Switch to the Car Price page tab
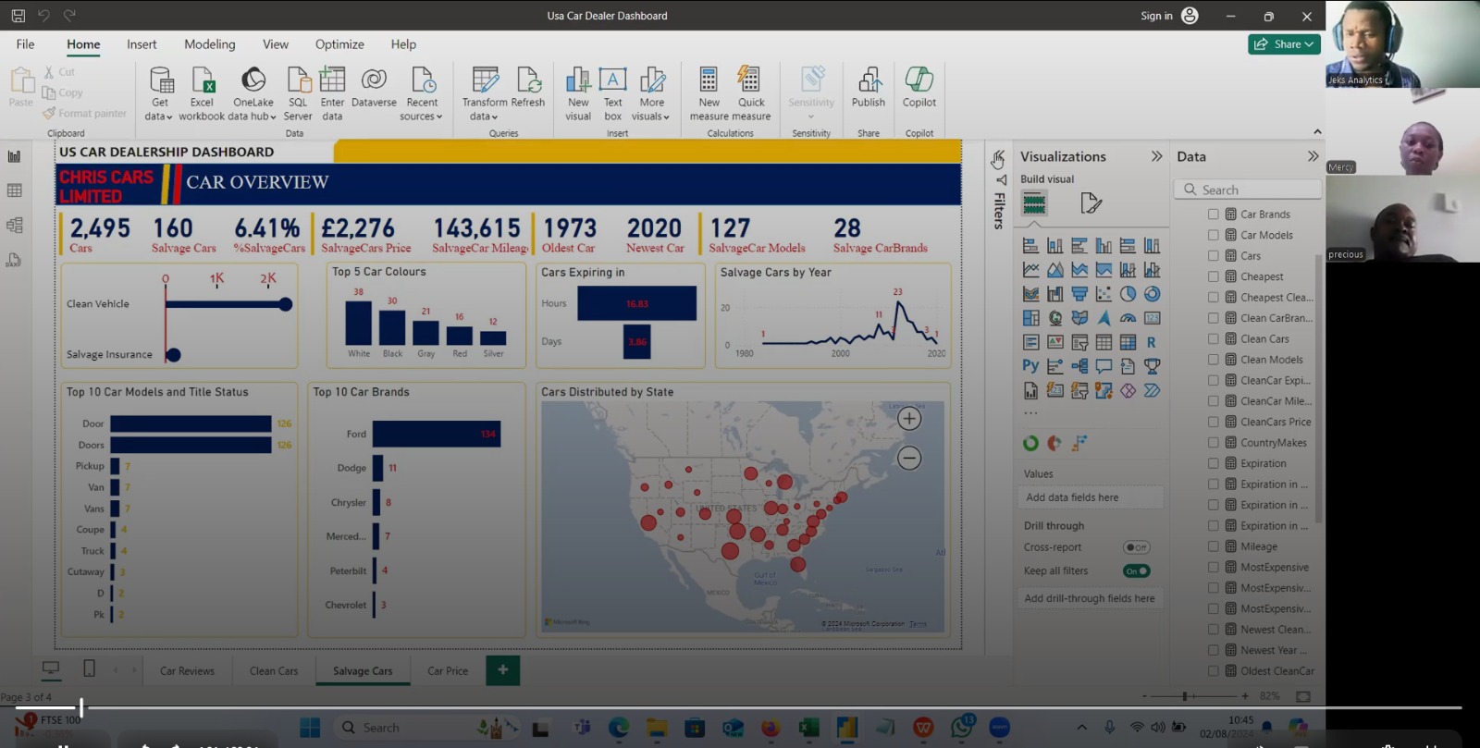Viewport: 1480px width, 748px height. [x=448, y=671]
